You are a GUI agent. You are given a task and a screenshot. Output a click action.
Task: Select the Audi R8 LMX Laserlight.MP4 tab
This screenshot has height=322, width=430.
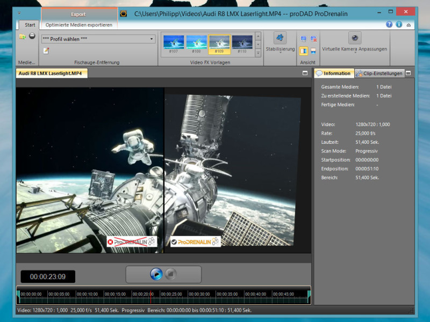pos(52,74)
